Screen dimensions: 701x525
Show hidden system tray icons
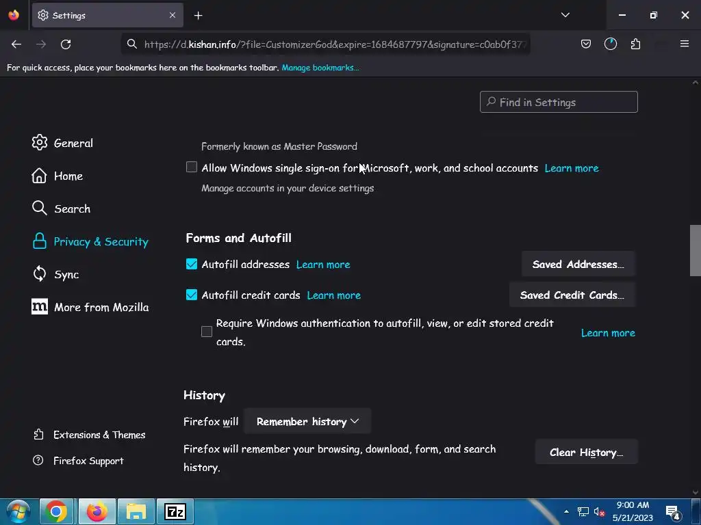(x=566, y=511)
